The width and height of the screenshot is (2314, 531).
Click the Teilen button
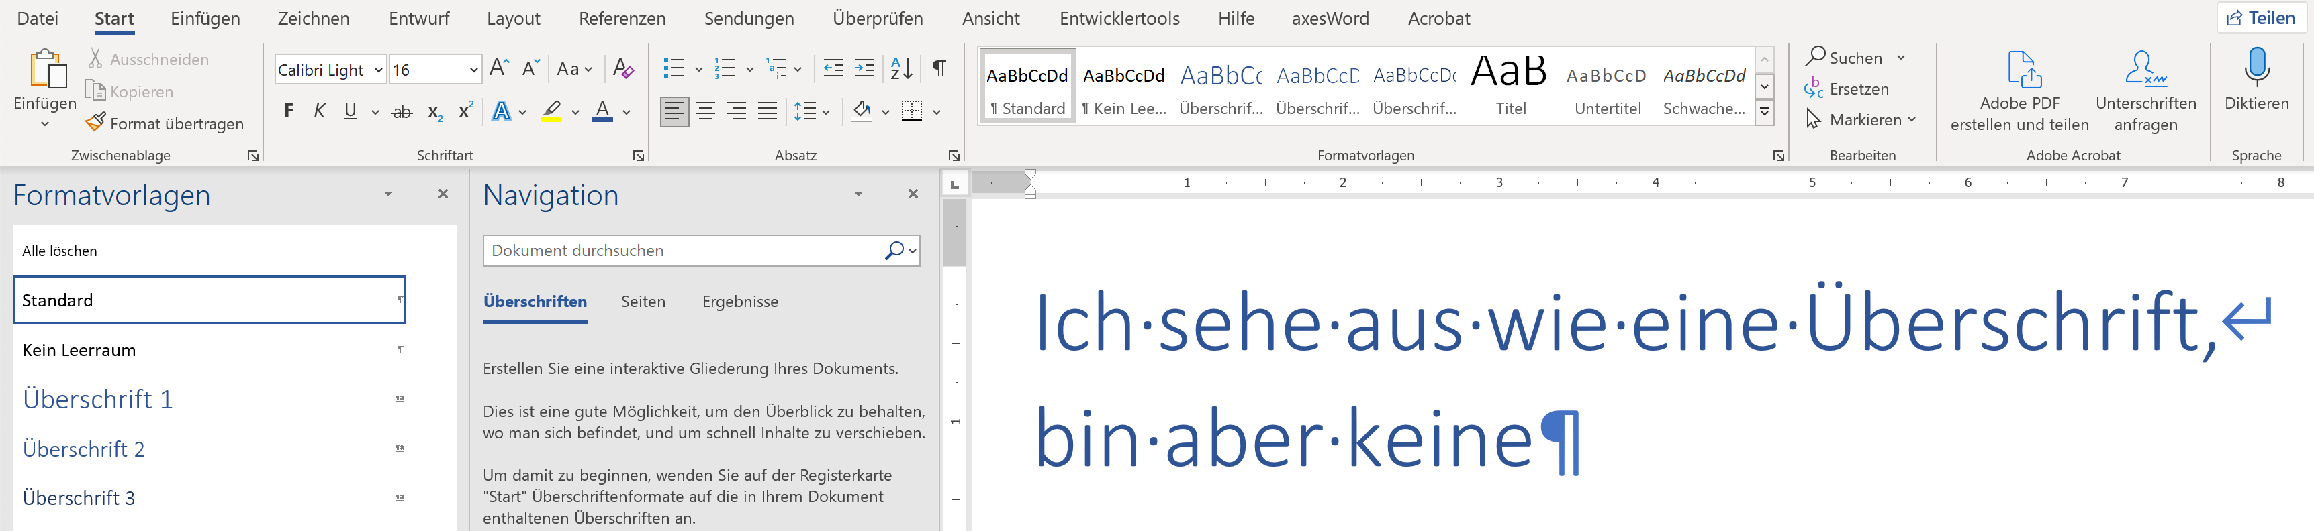2260,18
